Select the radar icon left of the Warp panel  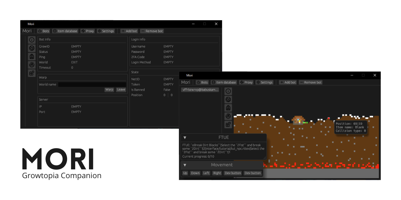click(32, 65)
